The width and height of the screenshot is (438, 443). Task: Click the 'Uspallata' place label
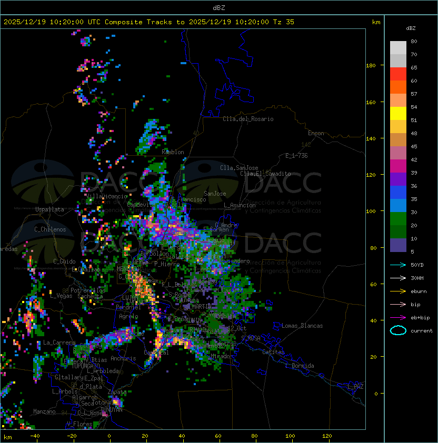pos(49,209)
